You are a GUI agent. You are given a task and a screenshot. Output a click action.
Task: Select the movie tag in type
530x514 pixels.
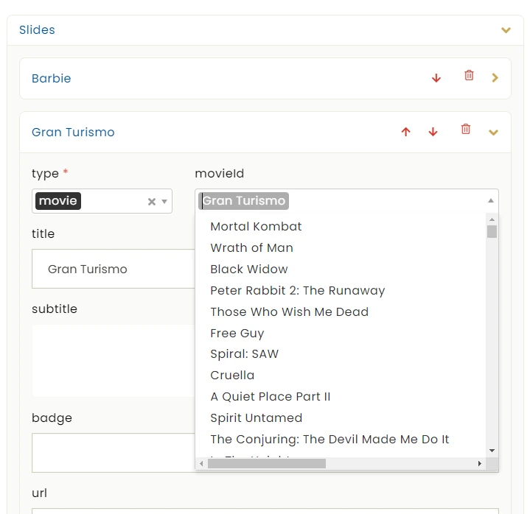click(58, 201)
